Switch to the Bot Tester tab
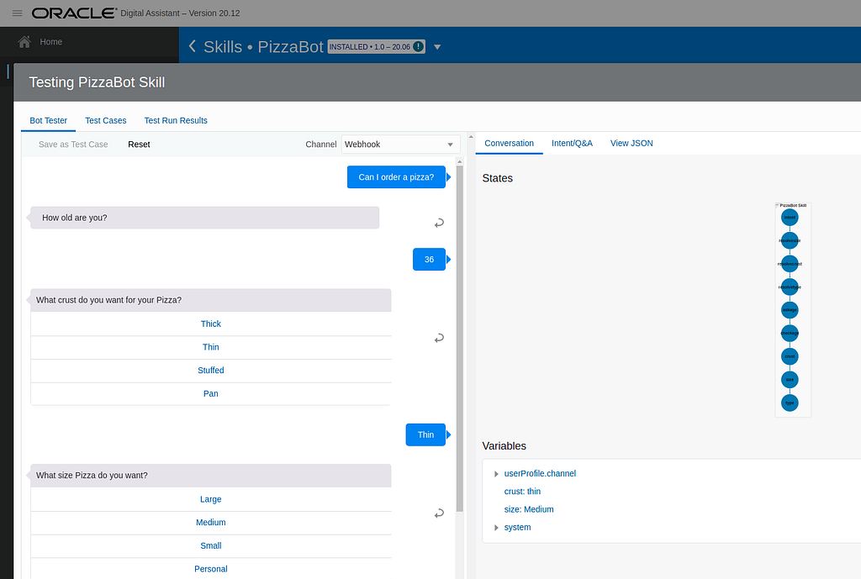The image size is (861, 579). tap(48, 121)
